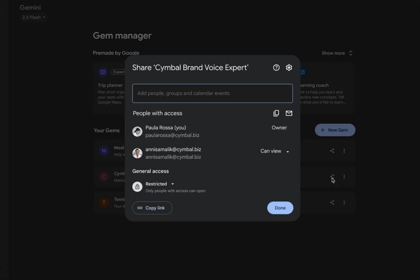Click the General access heading
This screenshot has width=420, height=280.
[x=150, y=171]
